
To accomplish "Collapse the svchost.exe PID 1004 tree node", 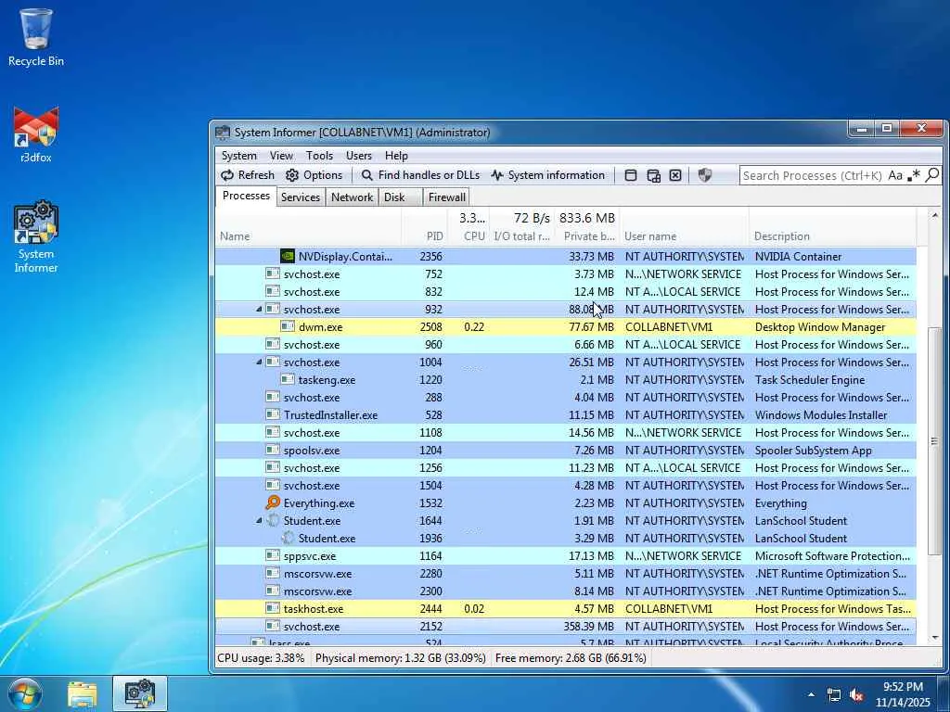I will (259, 362).
